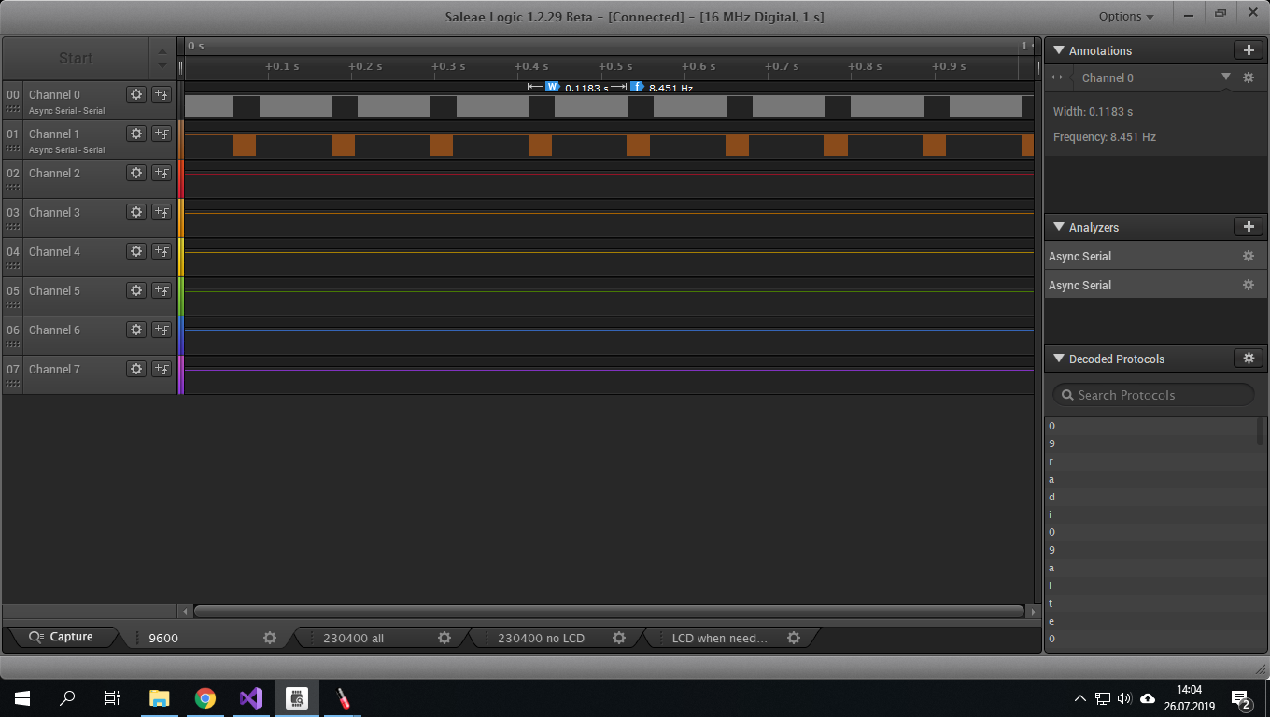
Task: Open first Async Serial analyzer settings gear
Action: pos(1248,256)
